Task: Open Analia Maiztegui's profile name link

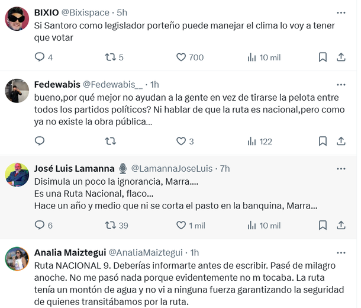Action: pyautogui.click(x=69, y=252)
